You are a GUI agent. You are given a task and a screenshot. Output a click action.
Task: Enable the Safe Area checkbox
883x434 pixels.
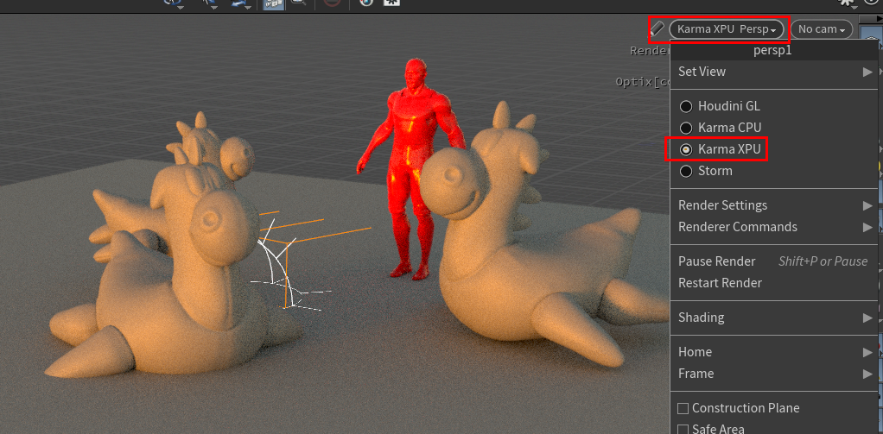tap(683, 430)
